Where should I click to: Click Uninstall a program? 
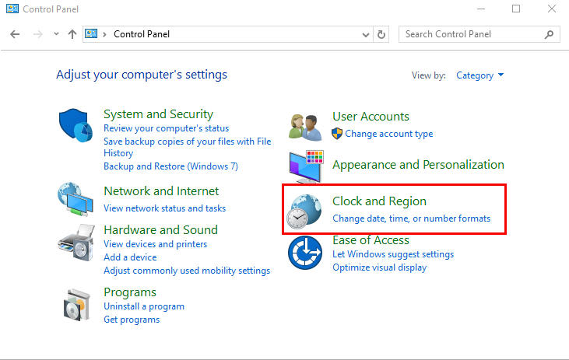144,306
